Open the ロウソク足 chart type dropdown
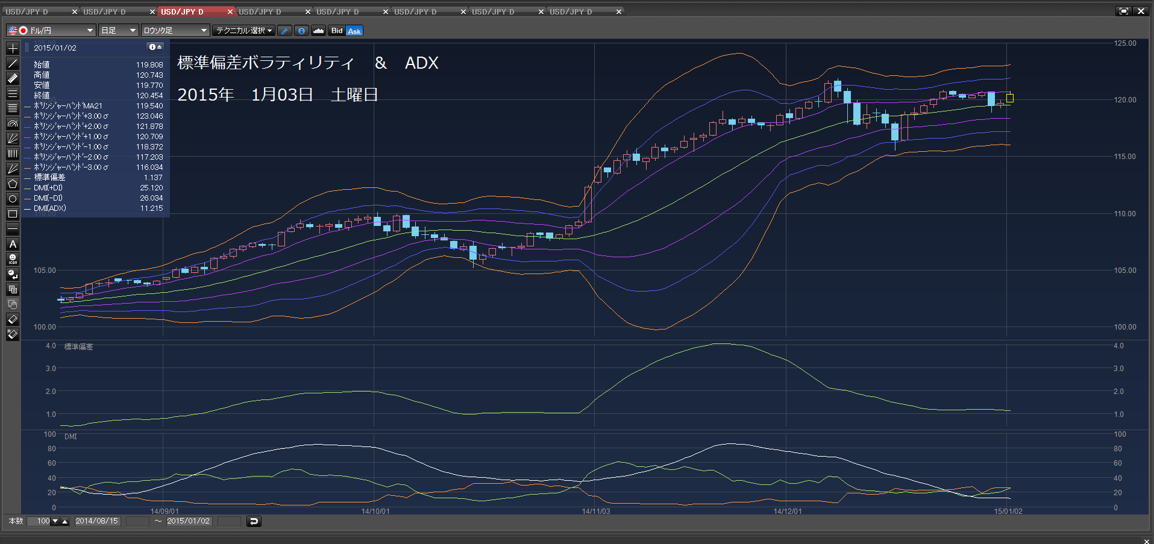 tap(175, 30)
